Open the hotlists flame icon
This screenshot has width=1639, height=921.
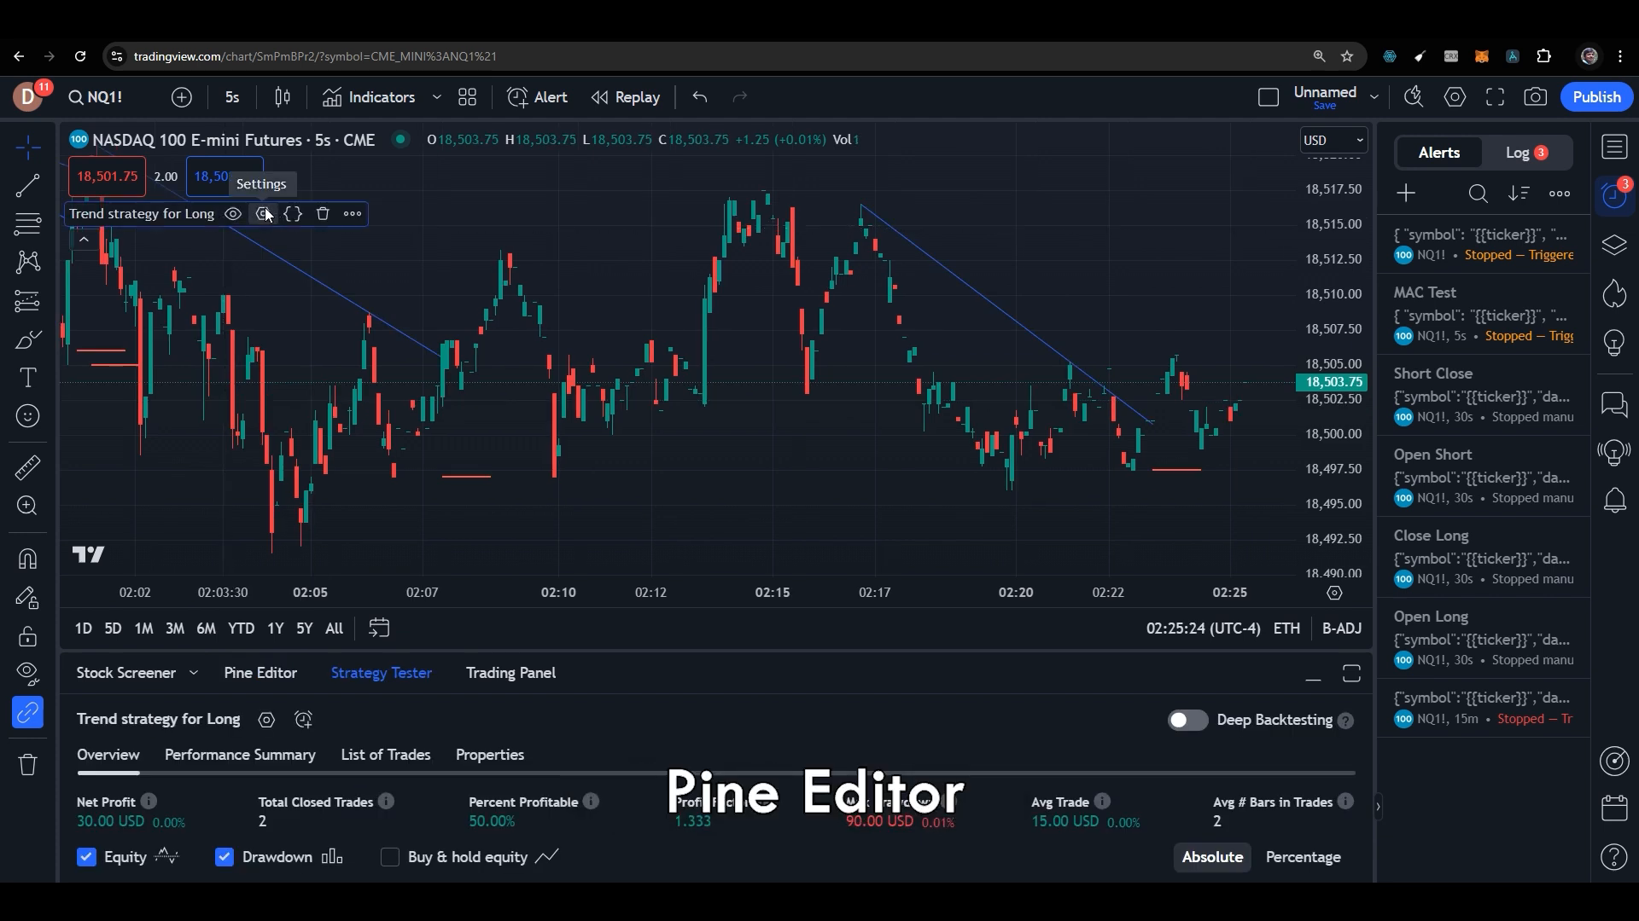[x=1614, y=294]
